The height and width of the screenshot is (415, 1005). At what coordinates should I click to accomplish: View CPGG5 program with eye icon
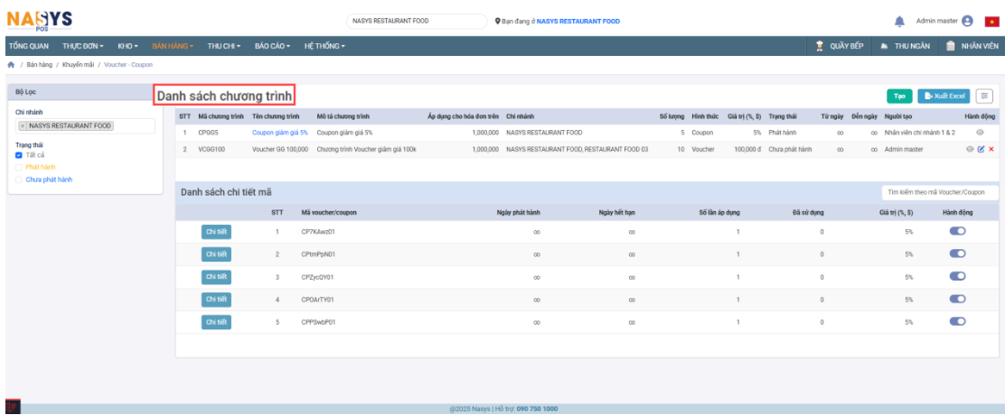click(x=981, y=133)
